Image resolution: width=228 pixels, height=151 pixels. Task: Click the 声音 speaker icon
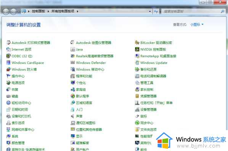tap(72, 116)
